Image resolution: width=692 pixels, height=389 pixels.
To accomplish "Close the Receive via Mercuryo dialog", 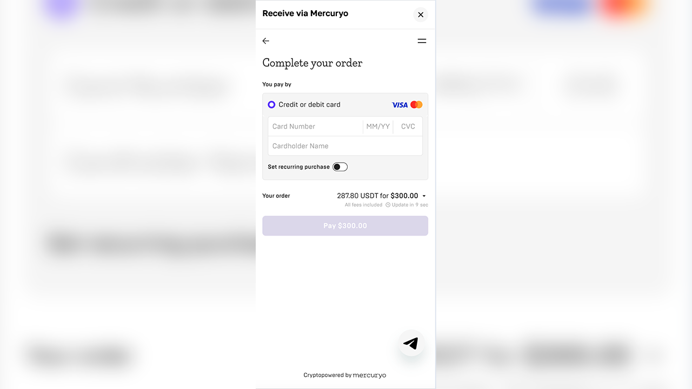I will pos(421,15).
